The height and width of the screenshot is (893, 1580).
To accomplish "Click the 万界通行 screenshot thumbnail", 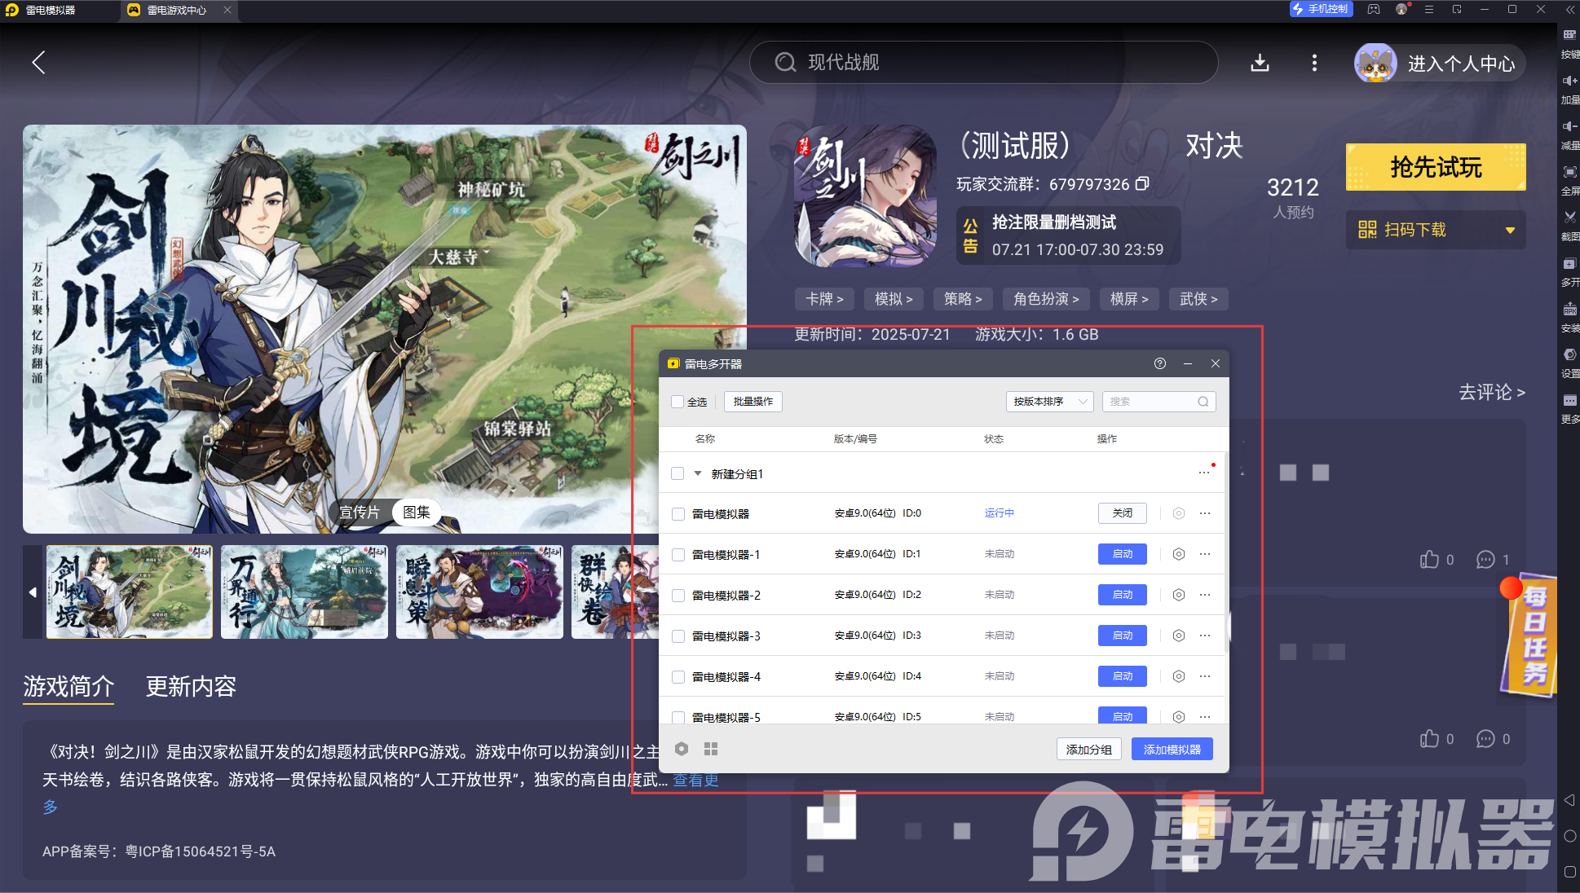I will [x=304, y=592].
